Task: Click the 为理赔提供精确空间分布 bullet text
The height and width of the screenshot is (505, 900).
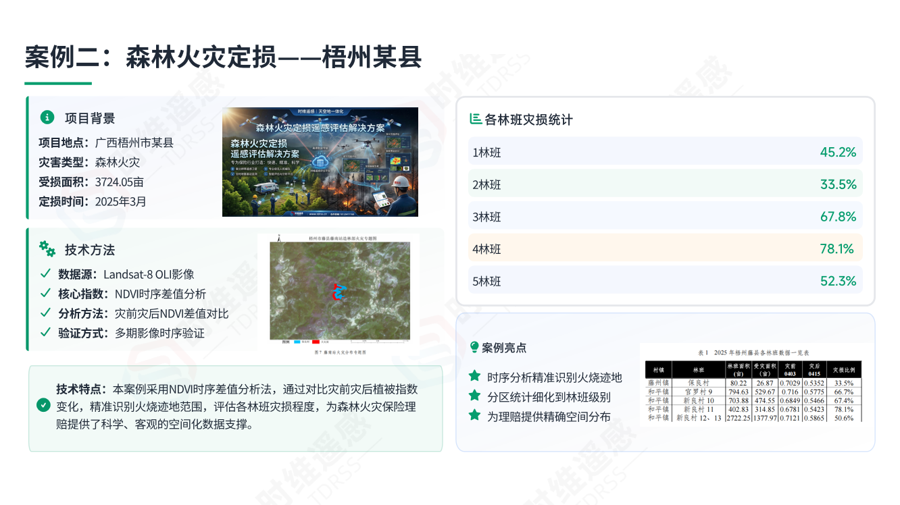Action: (549, 417)
